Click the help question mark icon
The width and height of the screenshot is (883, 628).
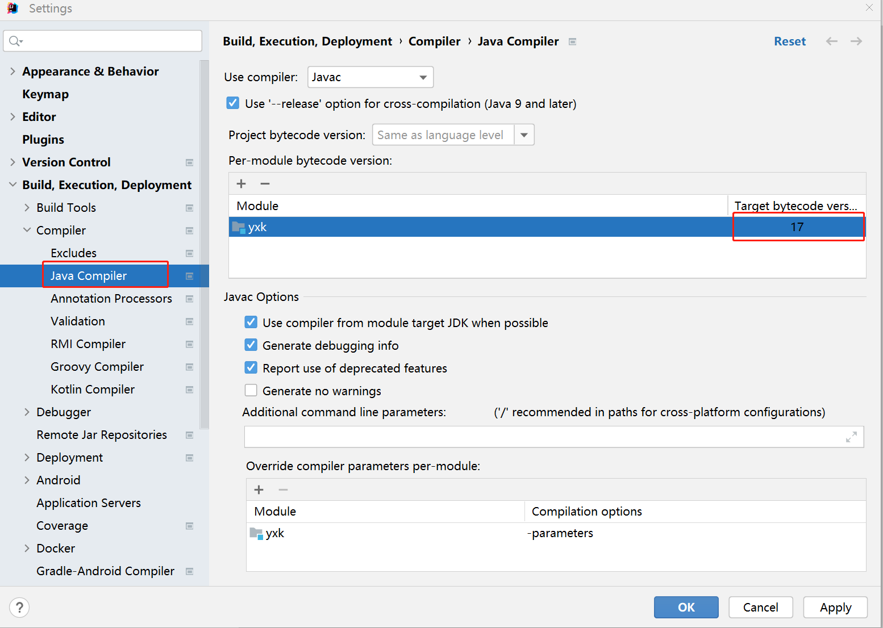(x=19, y=607)
